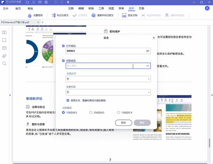
Task: Show permission password with closed-eye icon
Action: [x=148, y=66]
